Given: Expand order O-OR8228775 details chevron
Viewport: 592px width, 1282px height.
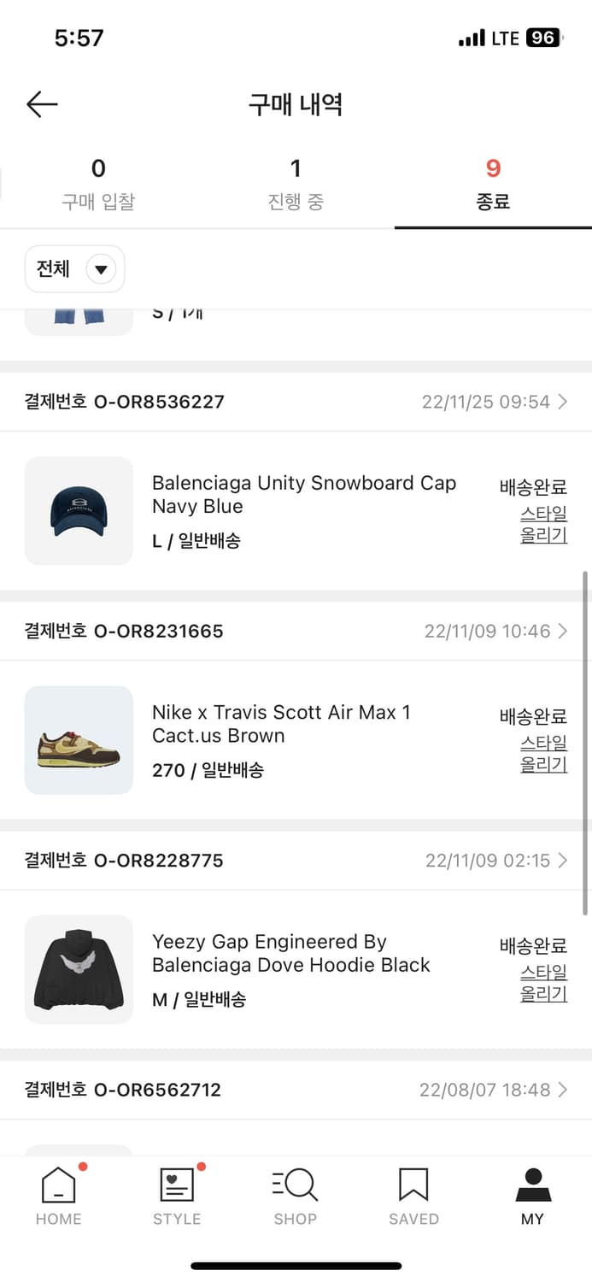Looking at the screenshot, I should pyautogui.click(x=562, y=861).
